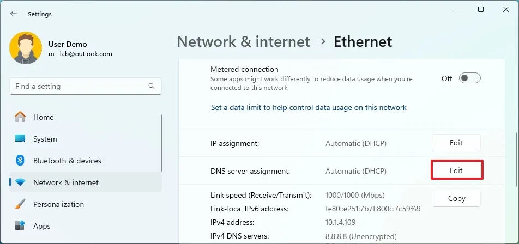Click the Network & internet Wi-Fi icon
This screenshot has height=244, width=519.
click(x=20, y=182)
